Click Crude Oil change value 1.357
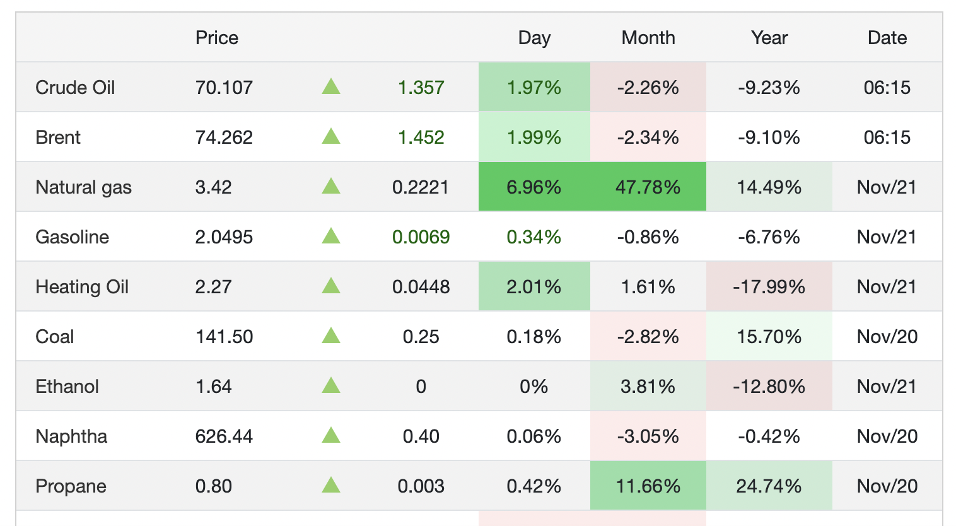The width and height of the screenshot is (956, 526). pos(421,87)
